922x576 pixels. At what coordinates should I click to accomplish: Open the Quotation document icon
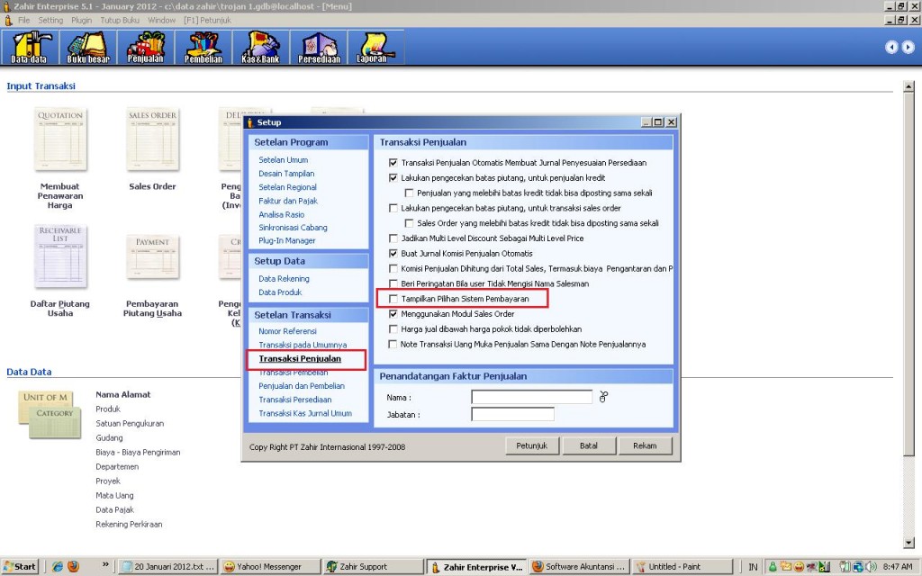tap(60, 139)
